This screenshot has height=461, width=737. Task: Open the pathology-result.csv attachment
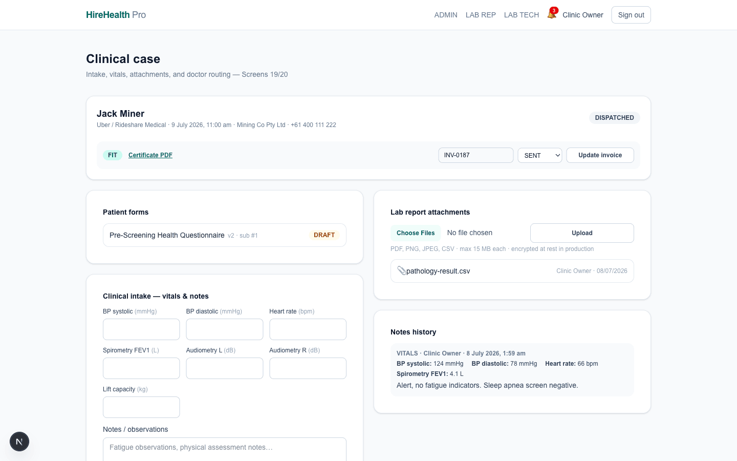pos(512,271)
